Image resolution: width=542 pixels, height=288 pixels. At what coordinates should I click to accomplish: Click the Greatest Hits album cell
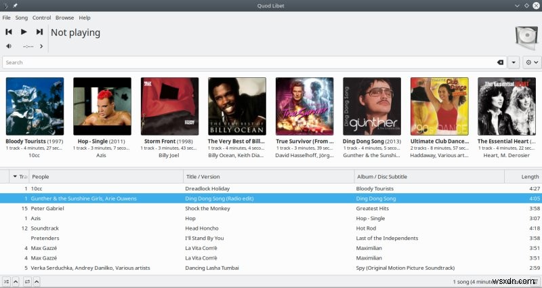[372, 209]
